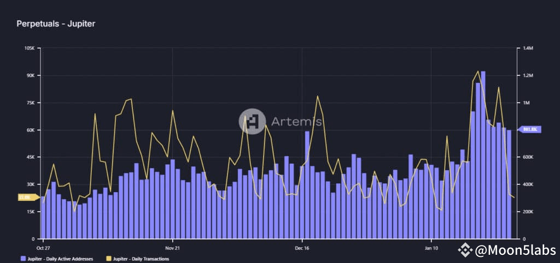Image resolution: width=560 pixels, height=263 pixels.
Task: Click the '105K' left axis label
Action: [30, 48]
